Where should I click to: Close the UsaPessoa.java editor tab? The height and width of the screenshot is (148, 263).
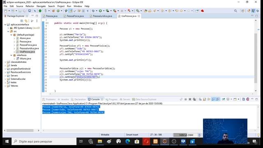[139, 16]
